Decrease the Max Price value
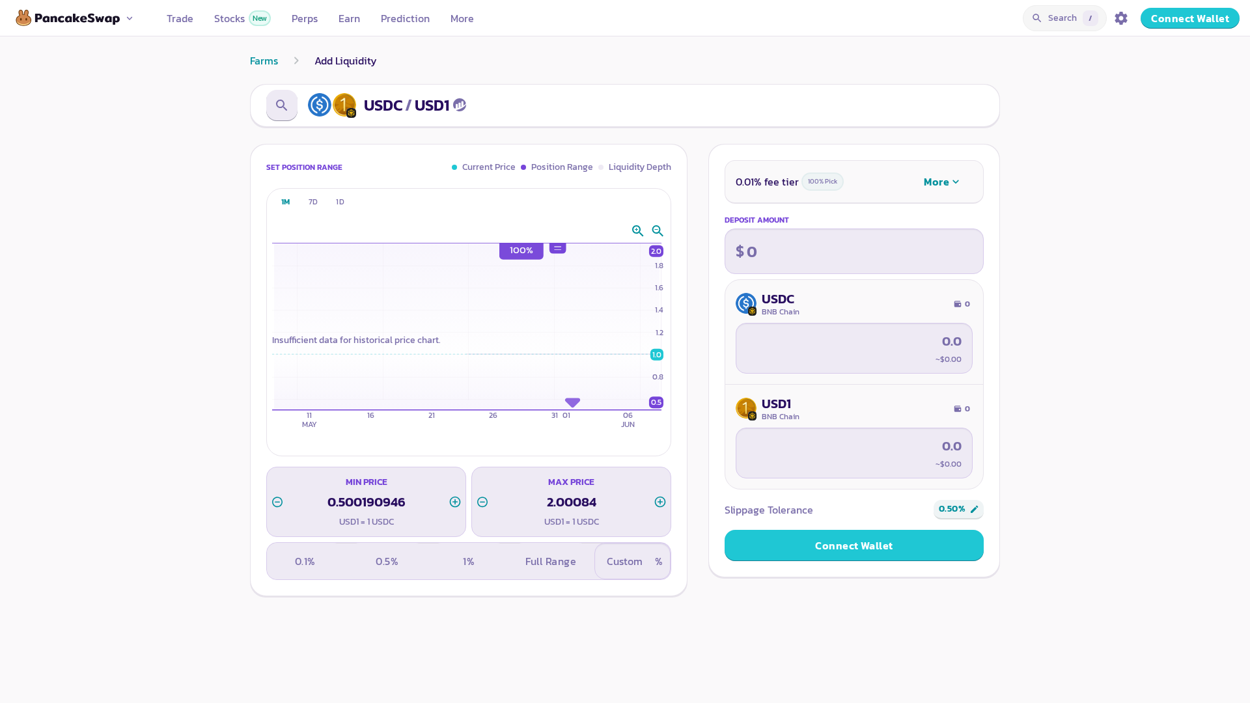 click(482, 502)
